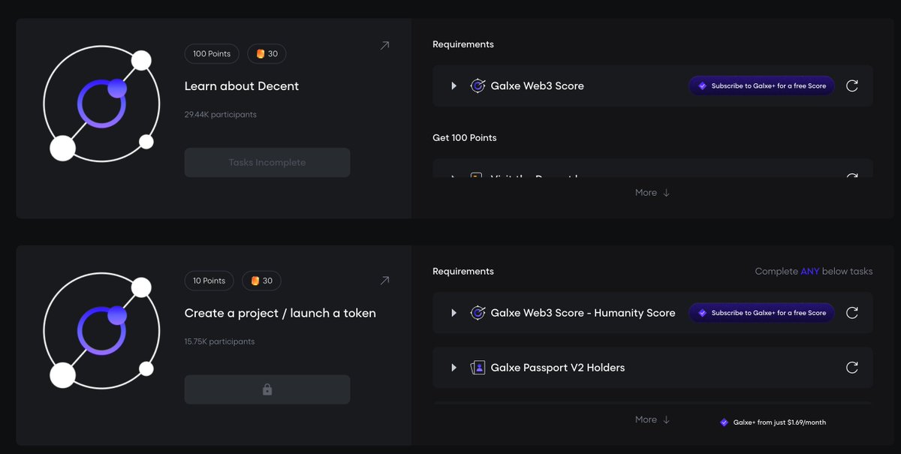Viewport: 901px width, 454px height.
Task: Click the gem icon in the 30 badge of Create a project
Action: (x=255, y=281)
